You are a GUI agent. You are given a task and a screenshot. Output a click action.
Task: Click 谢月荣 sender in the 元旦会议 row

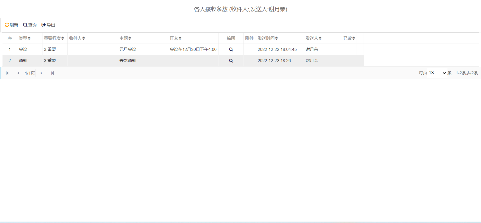coord(312,49)
